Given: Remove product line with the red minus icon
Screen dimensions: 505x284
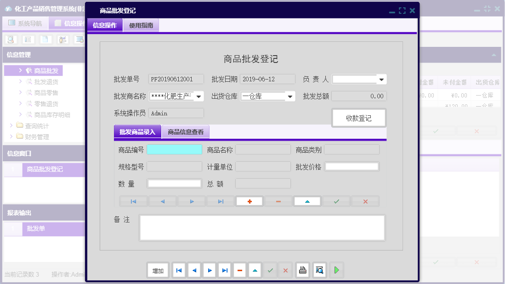Looking at the screenshot, I should tap(278, 201).
